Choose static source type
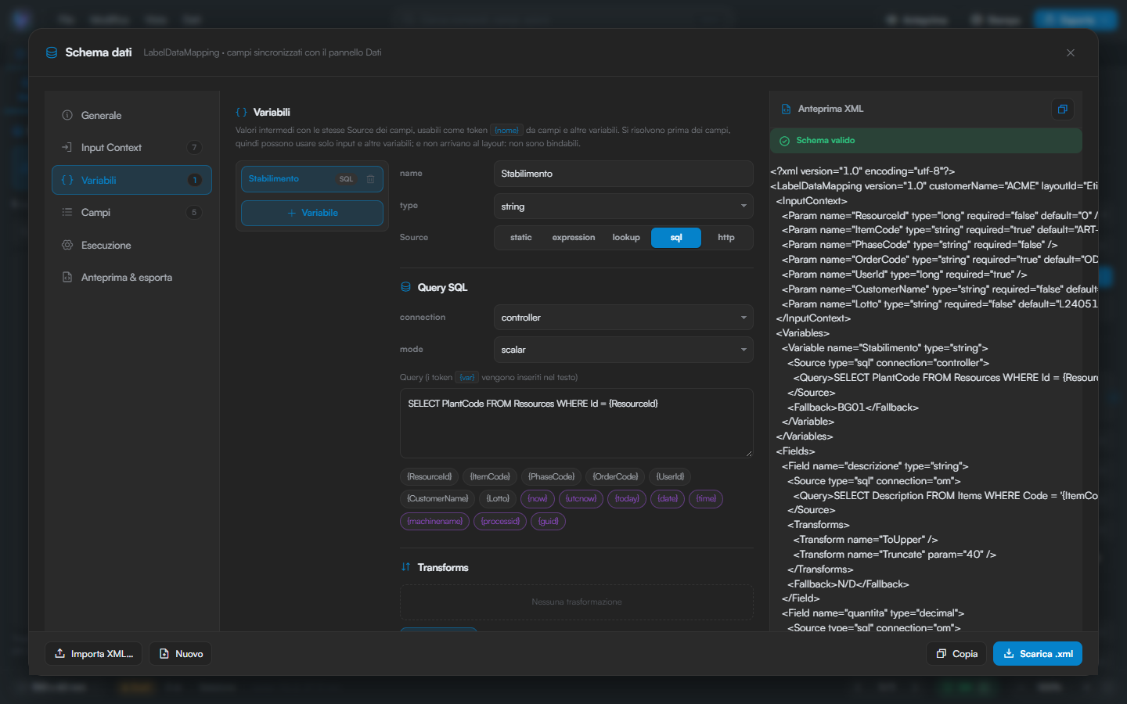The image size is (1127, 704). pos(520,238)
